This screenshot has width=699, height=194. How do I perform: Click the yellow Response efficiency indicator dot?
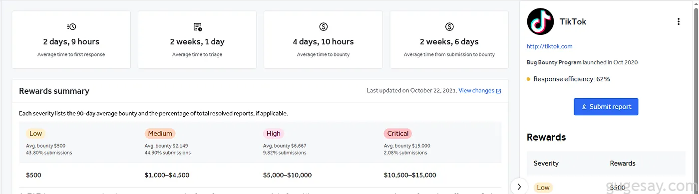pos(529,79)
